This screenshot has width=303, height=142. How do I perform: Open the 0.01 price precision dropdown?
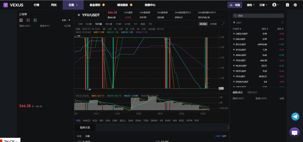(66, 20)
